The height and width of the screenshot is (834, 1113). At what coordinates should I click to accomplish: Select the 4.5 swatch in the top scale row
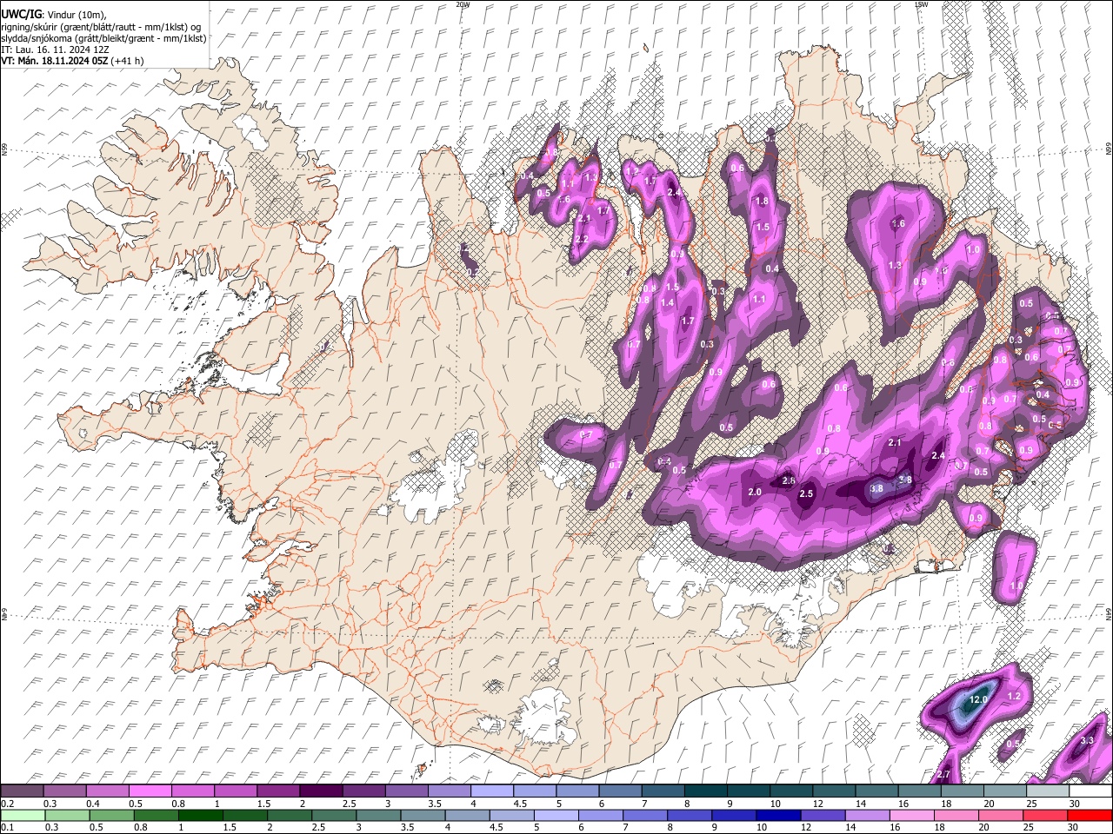point(535,791)
